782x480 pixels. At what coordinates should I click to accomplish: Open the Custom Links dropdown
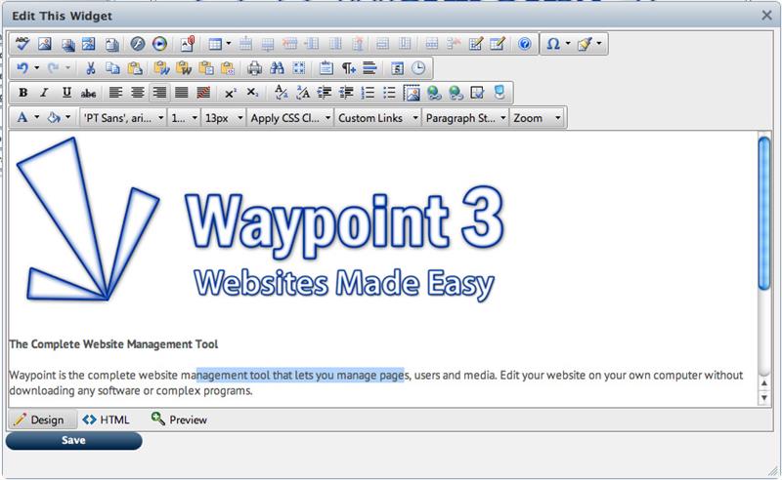click(377, 118)
